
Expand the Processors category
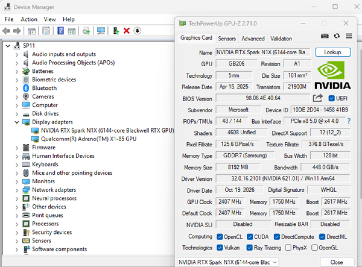(x=17, y=224)
